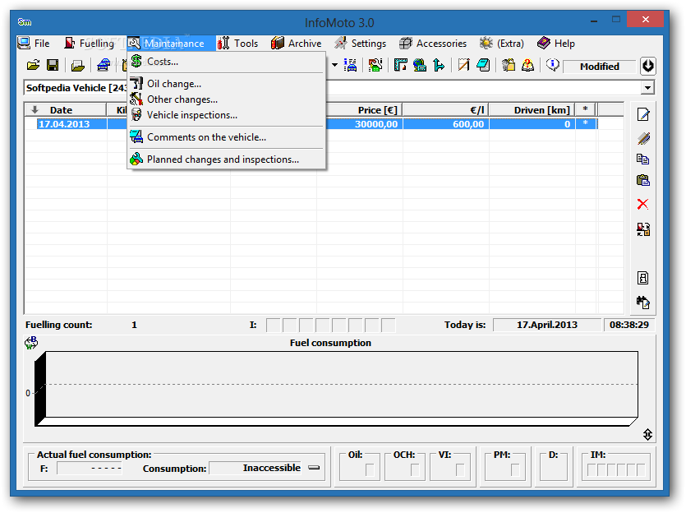This screenshot has width=686, height=513.
Task: Click the yellow gift boxes toolbar icon
Action: pyautogui.click(x=509, y=65)
